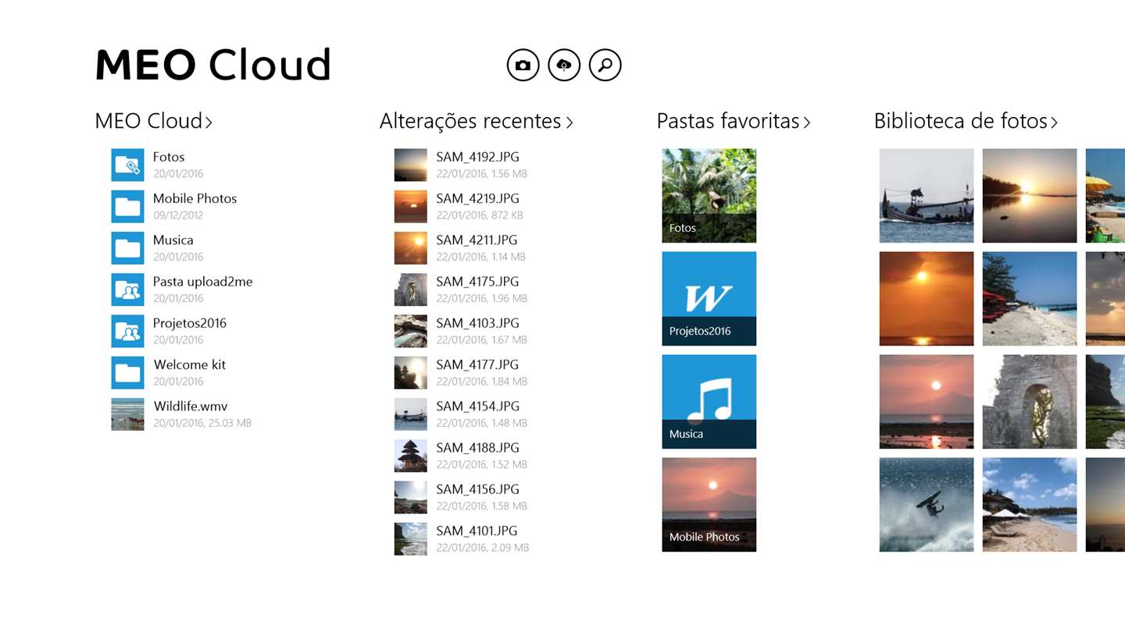
Task: Open the shared Pasta upload2me folder icon
Action: [127, 289]
